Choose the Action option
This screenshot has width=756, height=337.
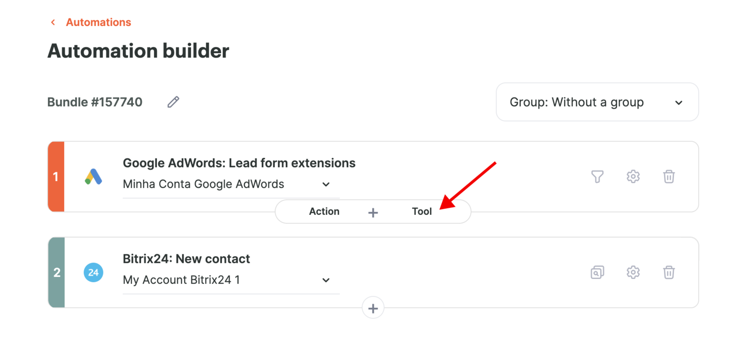click(324, 211)
